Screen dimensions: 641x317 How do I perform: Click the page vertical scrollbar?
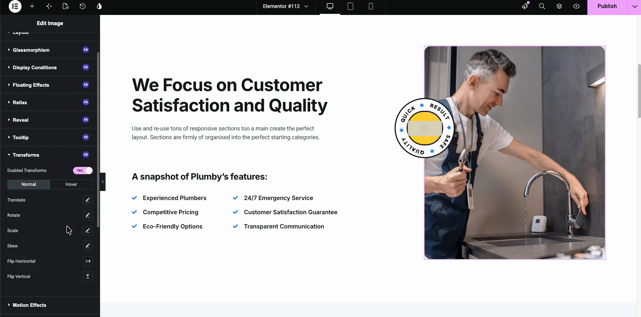click(x=639, y=91)
